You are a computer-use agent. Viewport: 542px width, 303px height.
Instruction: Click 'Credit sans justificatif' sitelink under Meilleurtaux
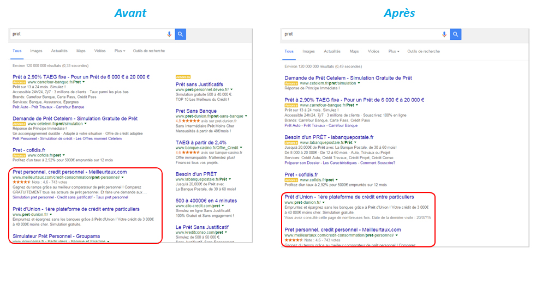(x=75, y=197)
